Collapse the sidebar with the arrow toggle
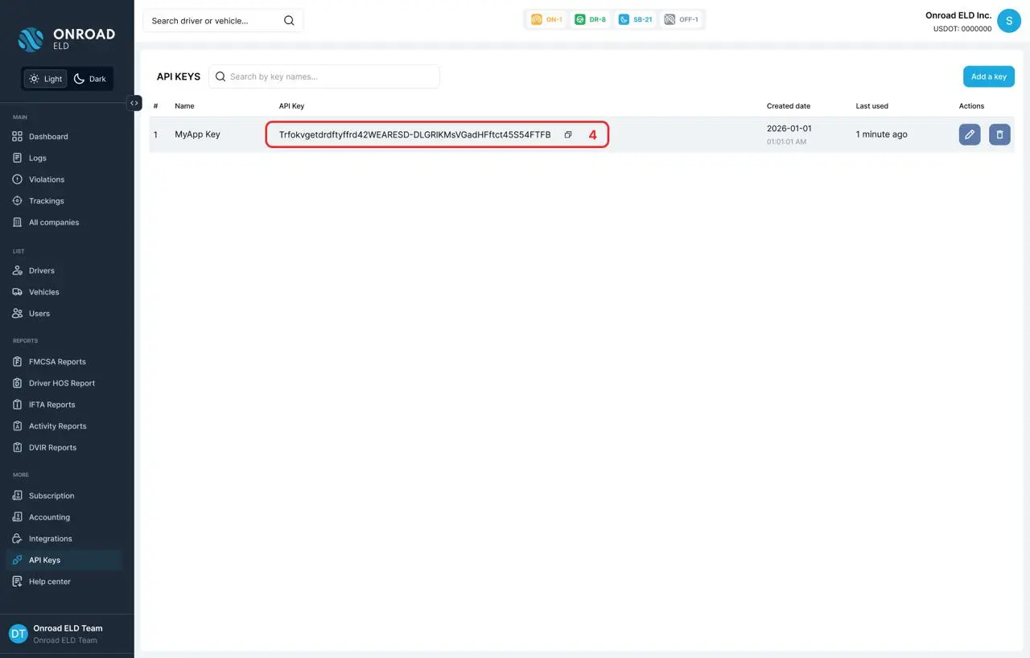The image size is (1030, 658). click(134, 103)
